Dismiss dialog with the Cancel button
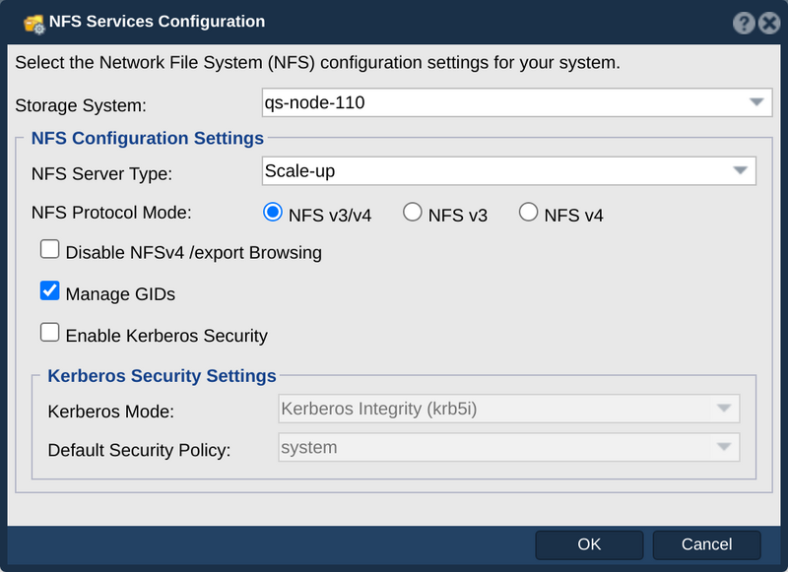The width and height of the screenshot is (788, 572). coord(706,544)
